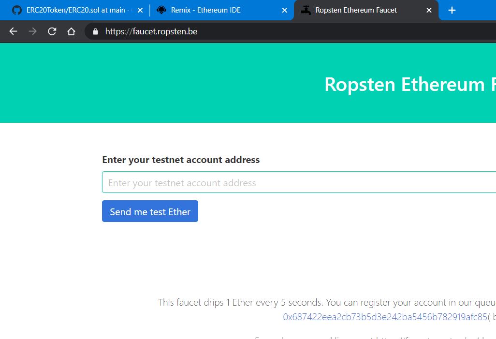Open the 0x687422eea2cb... address link

click(x=385, y=317)
